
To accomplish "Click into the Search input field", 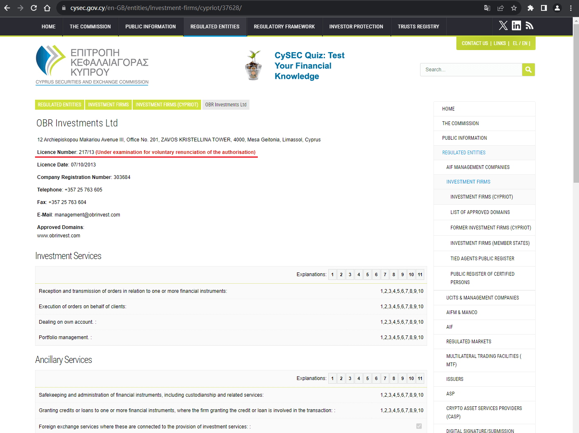I will tap(471, 70).
